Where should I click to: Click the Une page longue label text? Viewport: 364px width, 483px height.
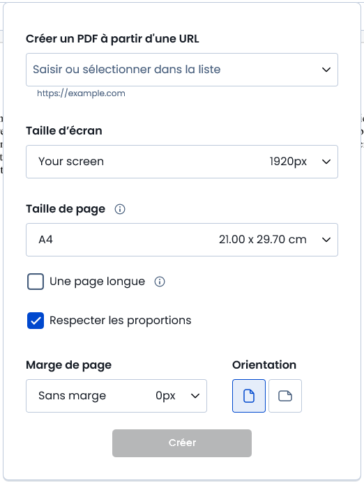click(x=97, y=282)
